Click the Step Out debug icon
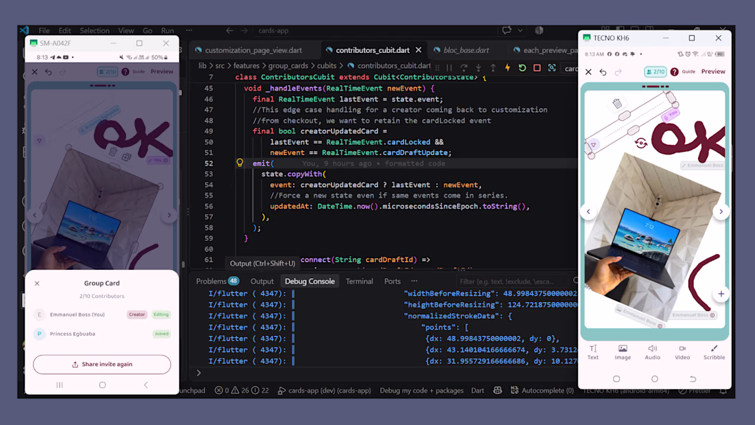The width and height of the screenshot is (755, 425). (x=493, y=68)
